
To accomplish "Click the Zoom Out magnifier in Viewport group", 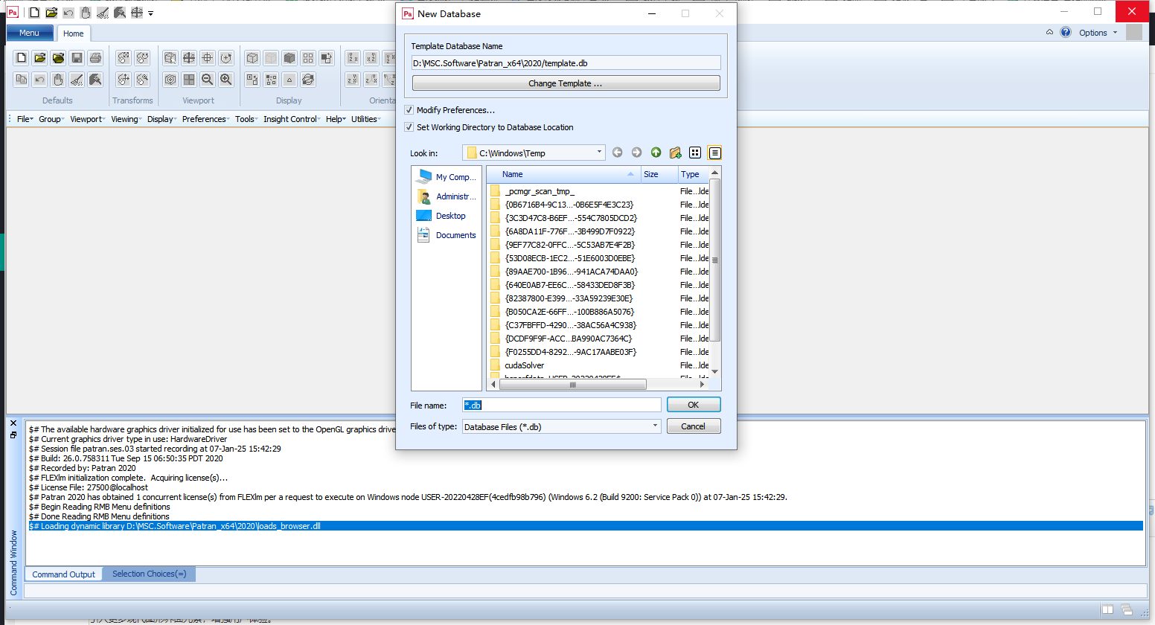I will (208, 80).
